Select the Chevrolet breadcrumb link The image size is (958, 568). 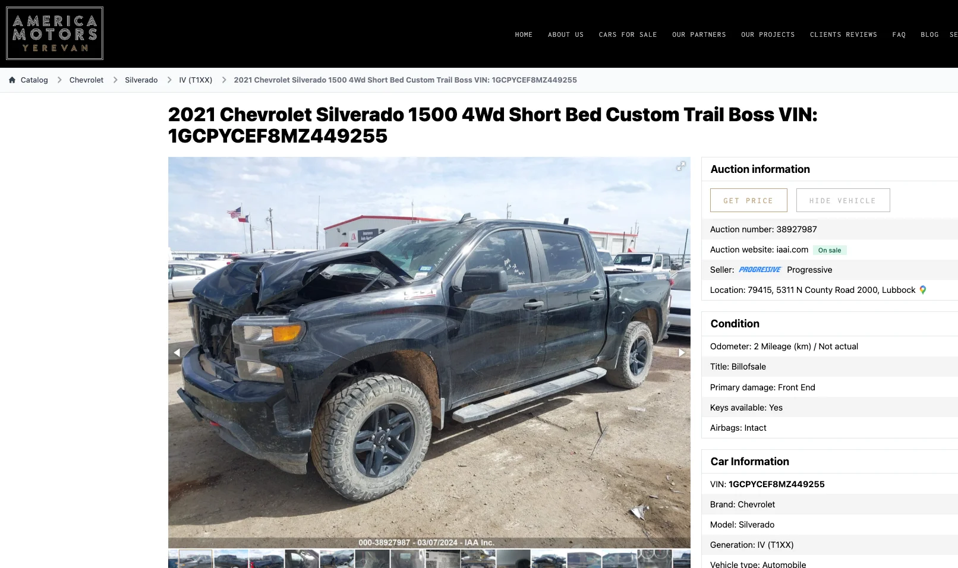click(x=86, y=80)
